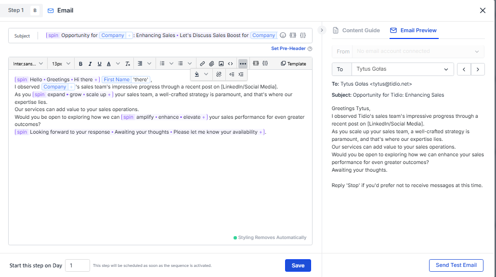The image size is (496, 277).
Task: Click the Start this step on Day field
Action: click(78, 265)
